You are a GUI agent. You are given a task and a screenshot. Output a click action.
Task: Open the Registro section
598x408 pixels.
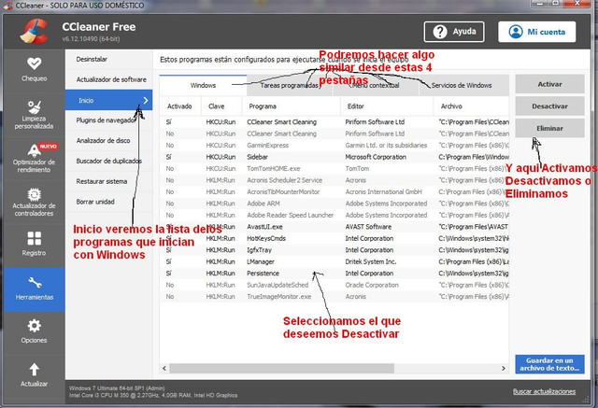pyautogui.click(x=34, y=245)
